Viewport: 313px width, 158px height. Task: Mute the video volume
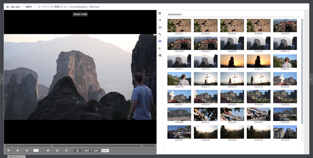pos(48,151)
